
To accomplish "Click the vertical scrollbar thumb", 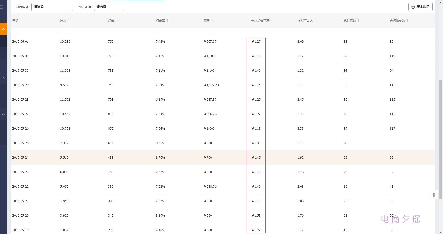I will point(441,139).
